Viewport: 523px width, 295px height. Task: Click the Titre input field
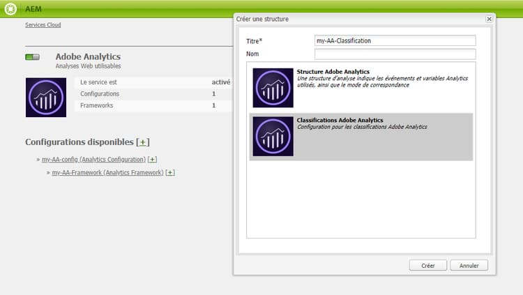click(x=395, y=40)
